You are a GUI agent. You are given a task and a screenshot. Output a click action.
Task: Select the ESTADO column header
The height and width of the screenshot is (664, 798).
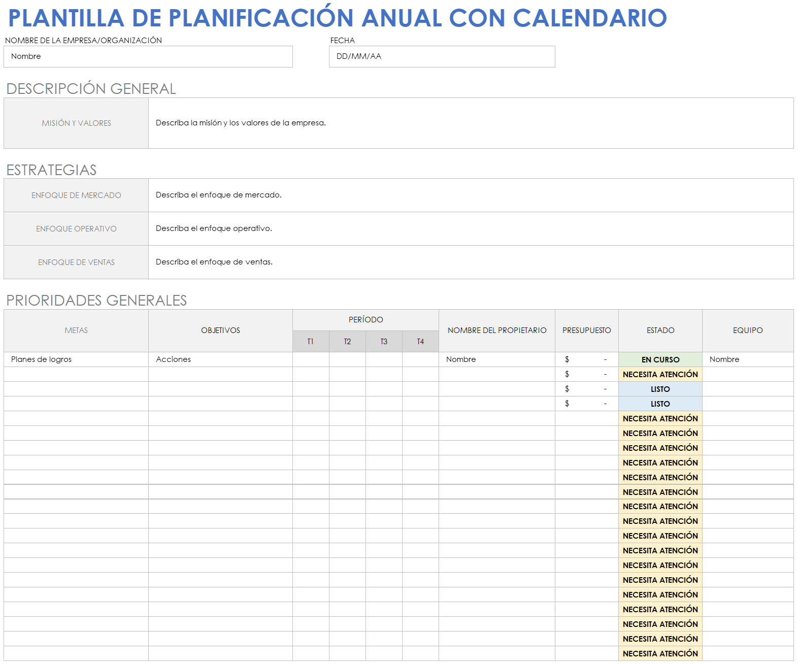pos(660,330)
